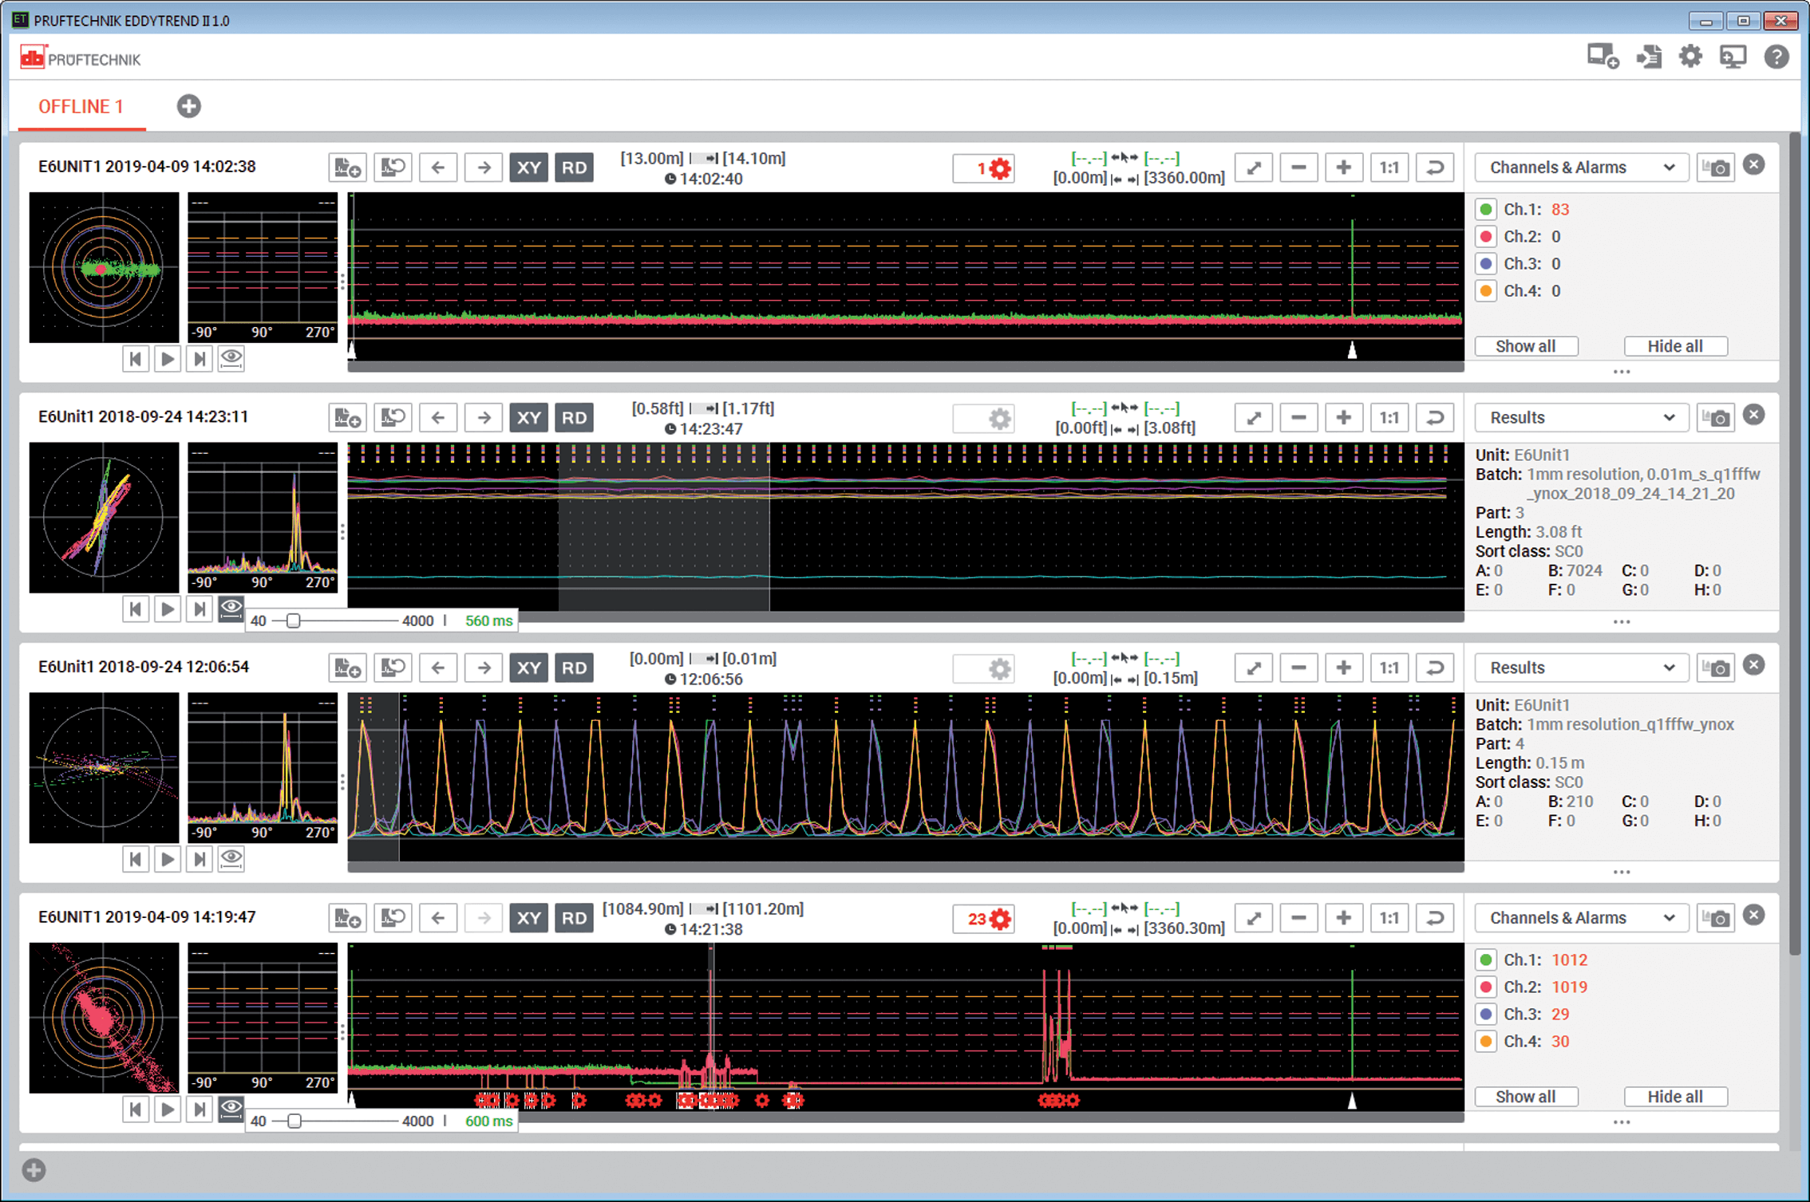This screenshot has height=1202, width=1810.
Task: Skip to end in 14:23:11 row
Action: click(x=200, y=609)
